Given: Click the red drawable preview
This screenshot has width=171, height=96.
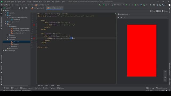Looking at the screenshot, I should pyautogui.click(x=142, y=51).
